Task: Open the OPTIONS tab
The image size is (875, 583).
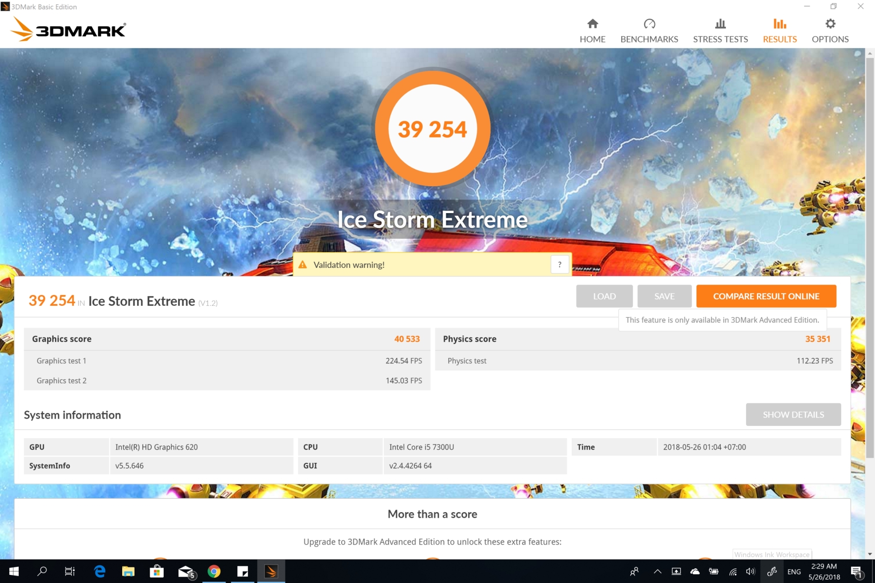Action: tap(830, 31)
